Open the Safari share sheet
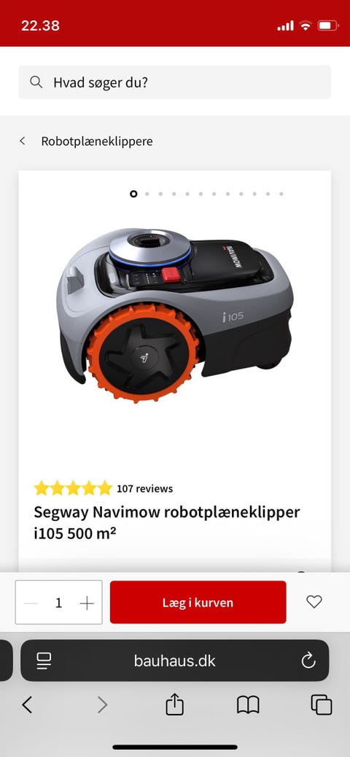The image size is (350, 757). click(x=174, y=704)
